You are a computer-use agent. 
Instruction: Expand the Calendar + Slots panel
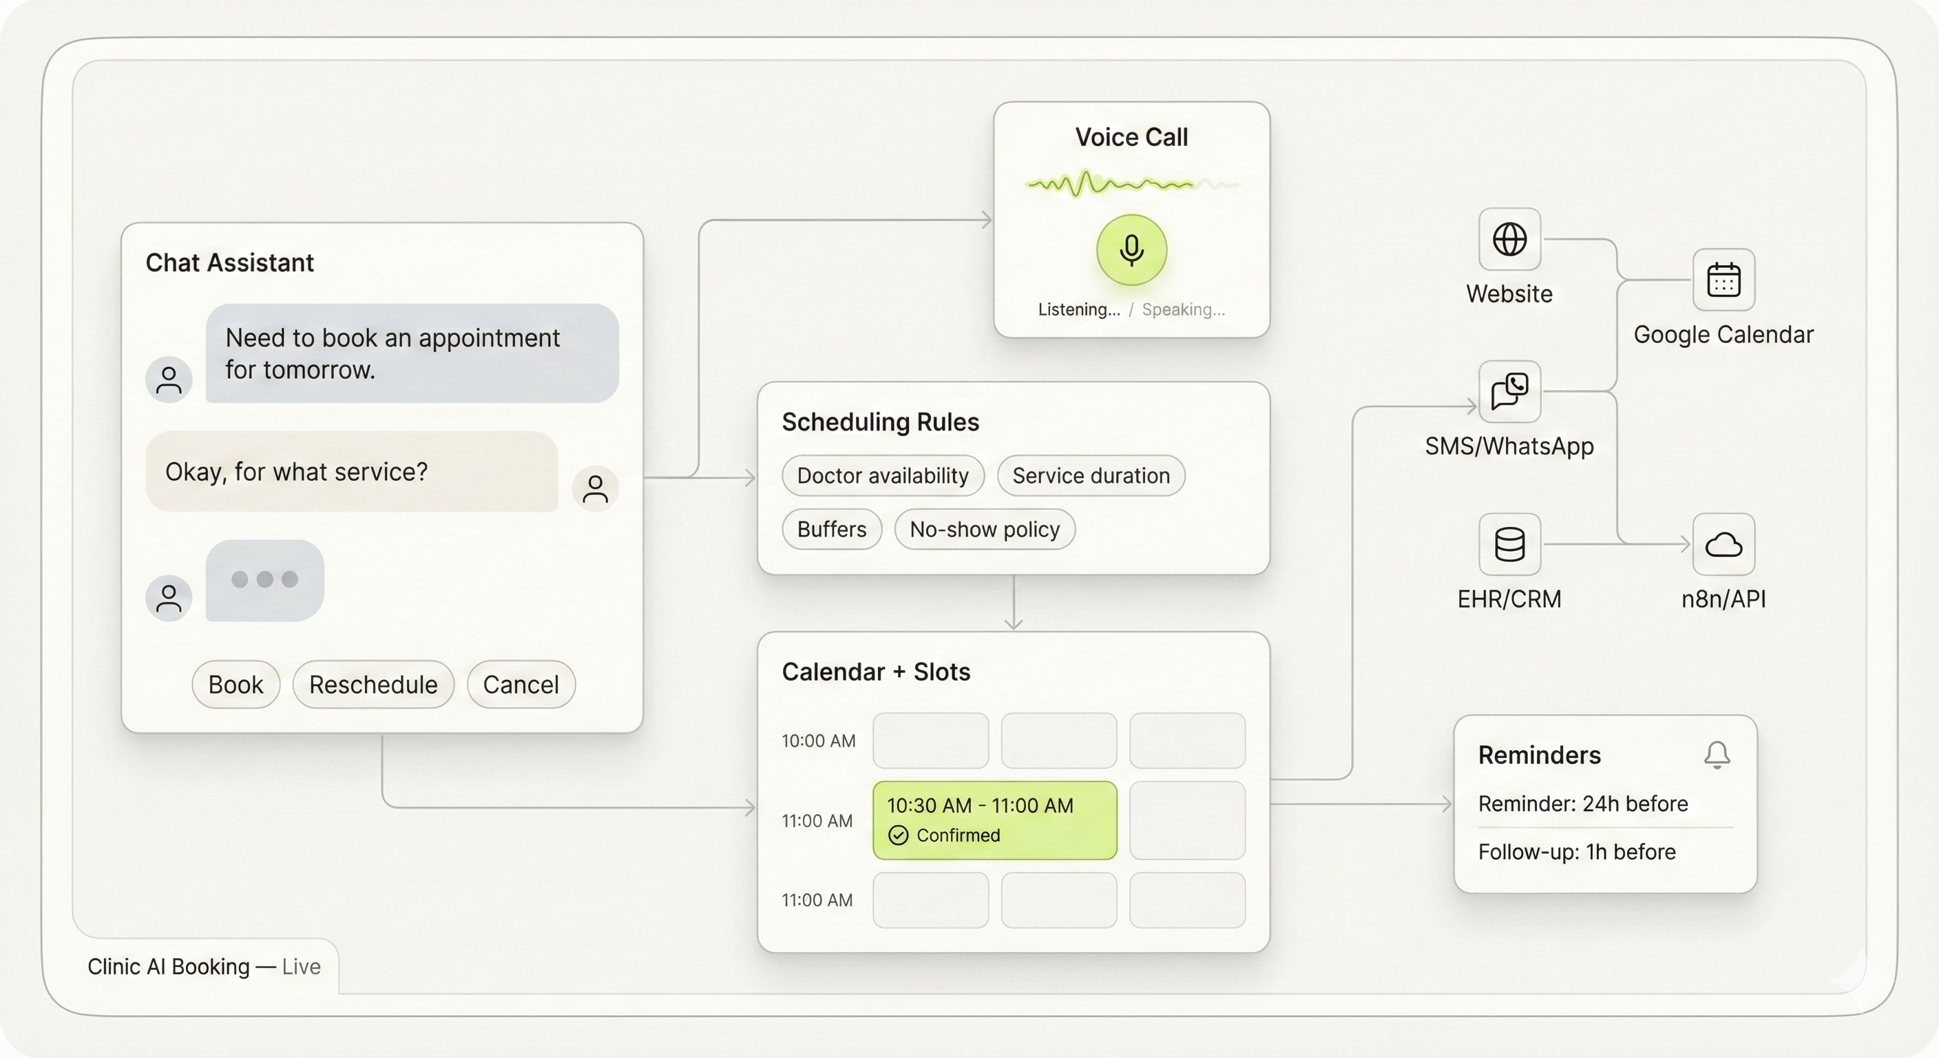click(x=875, y=672)
